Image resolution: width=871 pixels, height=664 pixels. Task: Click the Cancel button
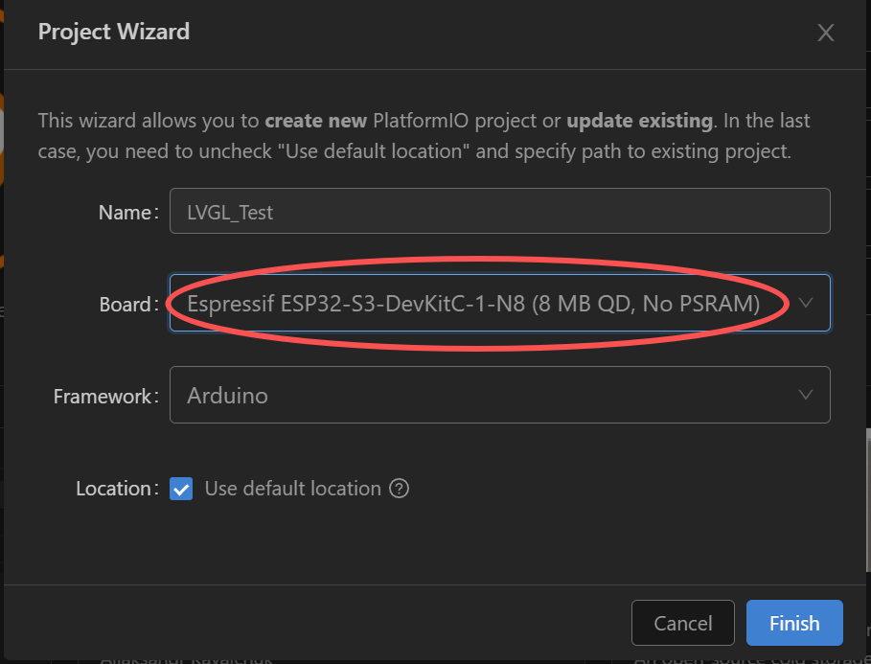[682, 623]
